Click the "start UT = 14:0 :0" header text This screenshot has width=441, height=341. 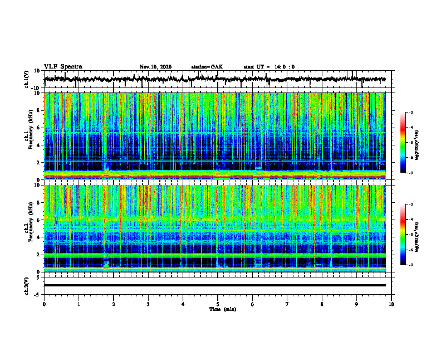coord(269,67)
